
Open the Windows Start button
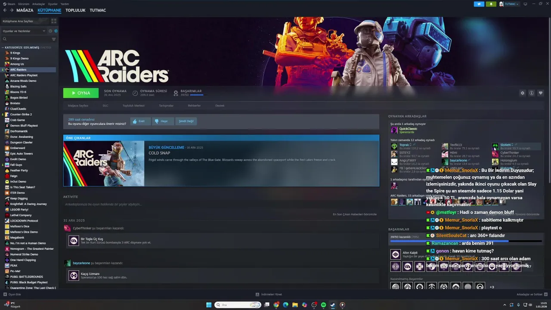[x=209, y=305]
